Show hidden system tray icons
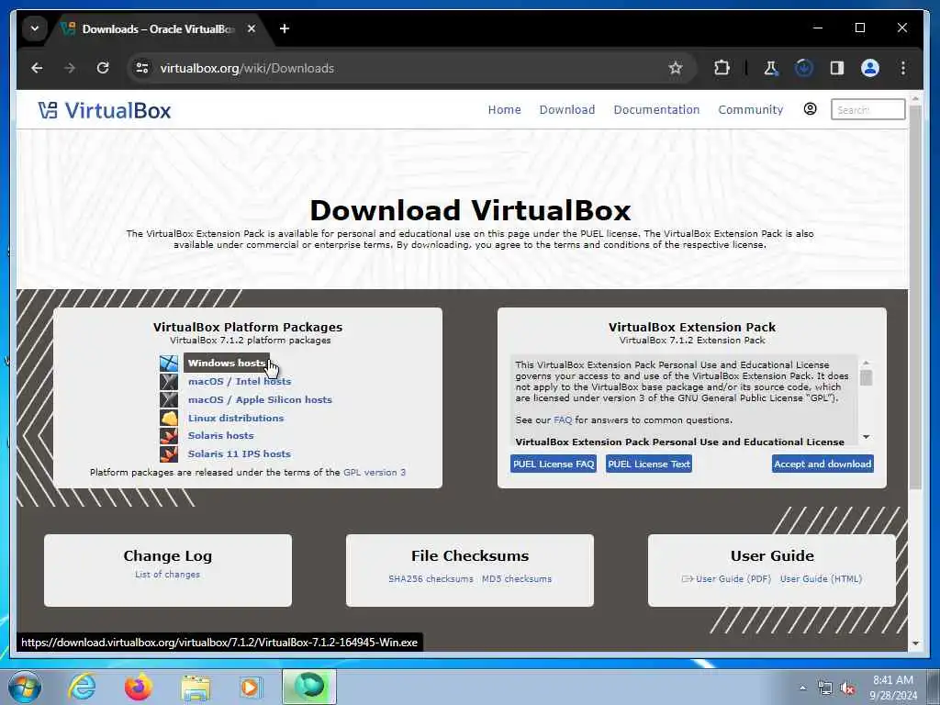The image size is (940, 705). [x=802, y=688]
